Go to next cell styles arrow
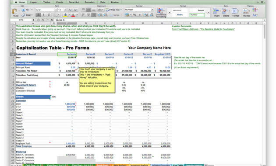The image size is (276, 166). [208, 13]
